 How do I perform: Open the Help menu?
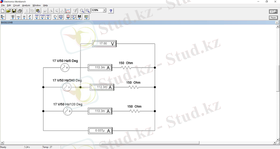45,5
